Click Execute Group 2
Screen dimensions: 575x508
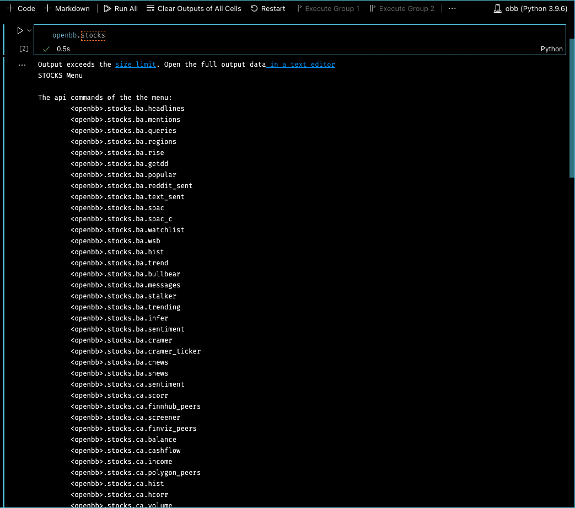(x=401, y=8)
